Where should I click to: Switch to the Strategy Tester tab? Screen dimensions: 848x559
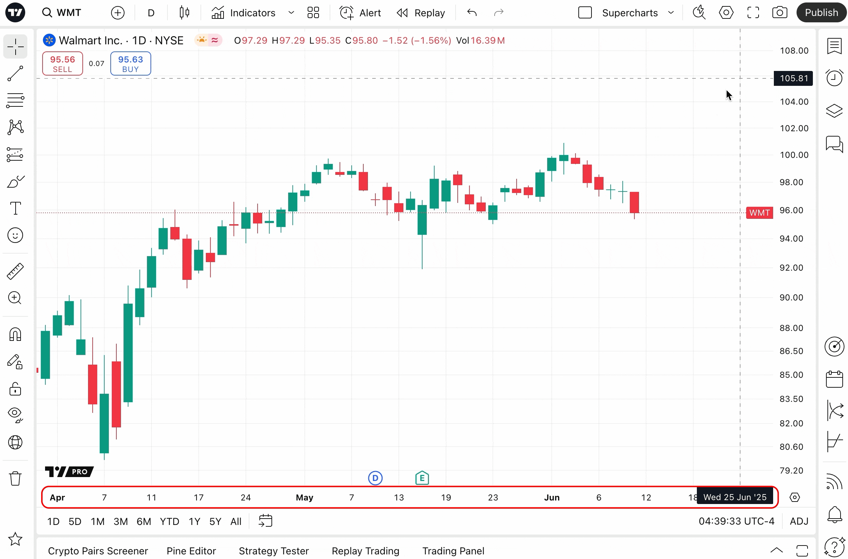click(x=274, y=551)
